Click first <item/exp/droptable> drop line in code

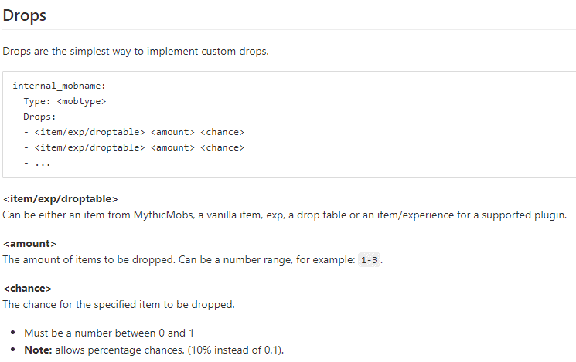click(x=134, y=132)
